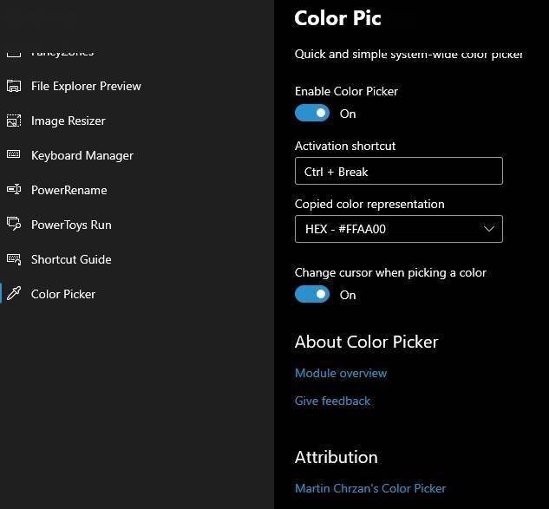Viewport: 549px width, 509px height.
Task: Click the Color Pic page title
Action: point(337,18)
